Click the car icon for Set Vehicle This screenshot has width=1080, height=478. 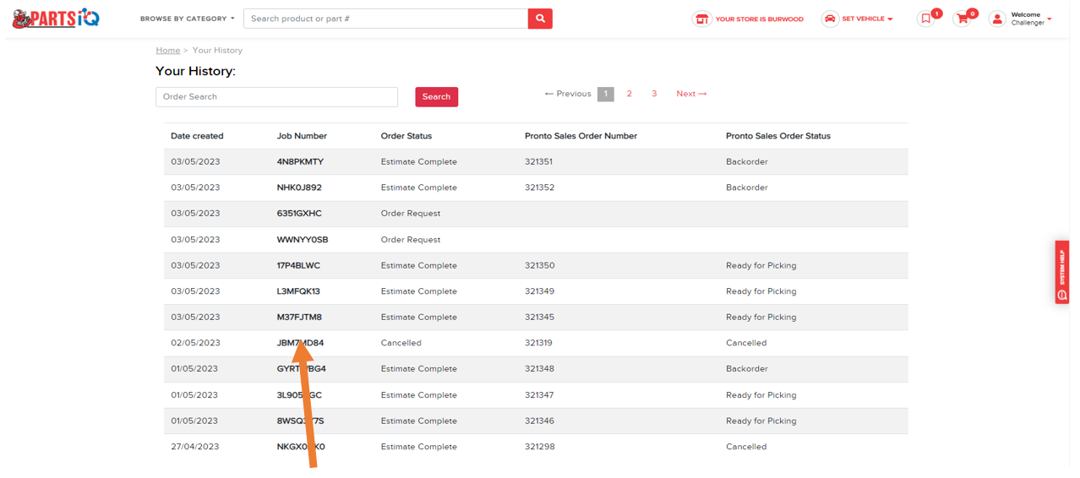[x=830, y=19]
